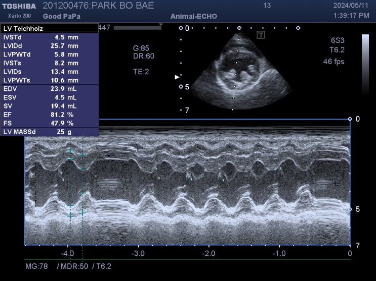Click the -1.0 time axis label
Screen dimensions: 376x281
click(x=279, y=253)
